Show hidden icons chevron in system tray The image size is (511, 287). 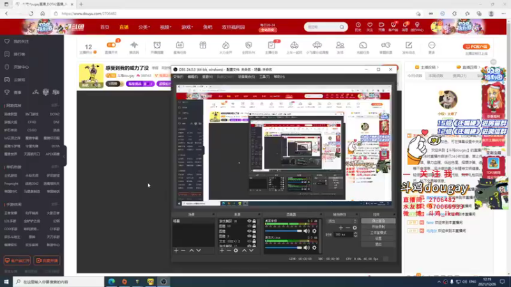[439, 282]
